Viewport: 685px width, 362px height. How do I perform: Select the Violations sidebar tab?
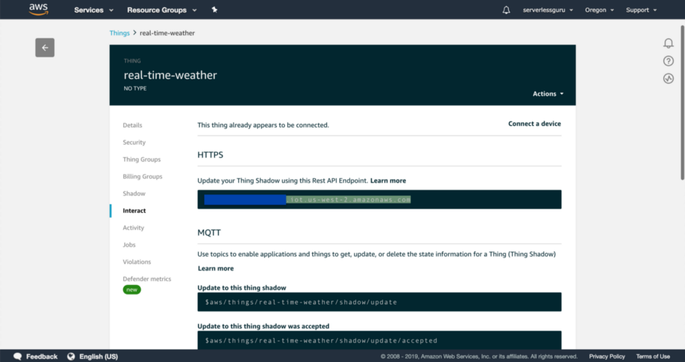click(137, 262)
